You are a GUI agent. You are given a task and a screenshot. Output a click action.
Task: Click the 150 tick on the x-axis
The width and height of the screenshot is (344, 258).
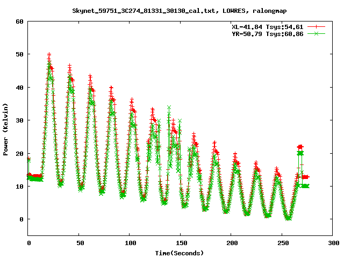click(180, 243)
